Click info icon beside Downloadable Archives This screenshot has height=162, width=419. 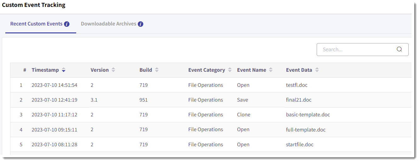141,24
